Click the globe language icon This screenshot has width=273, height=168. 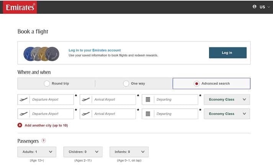tap(255, 7)
